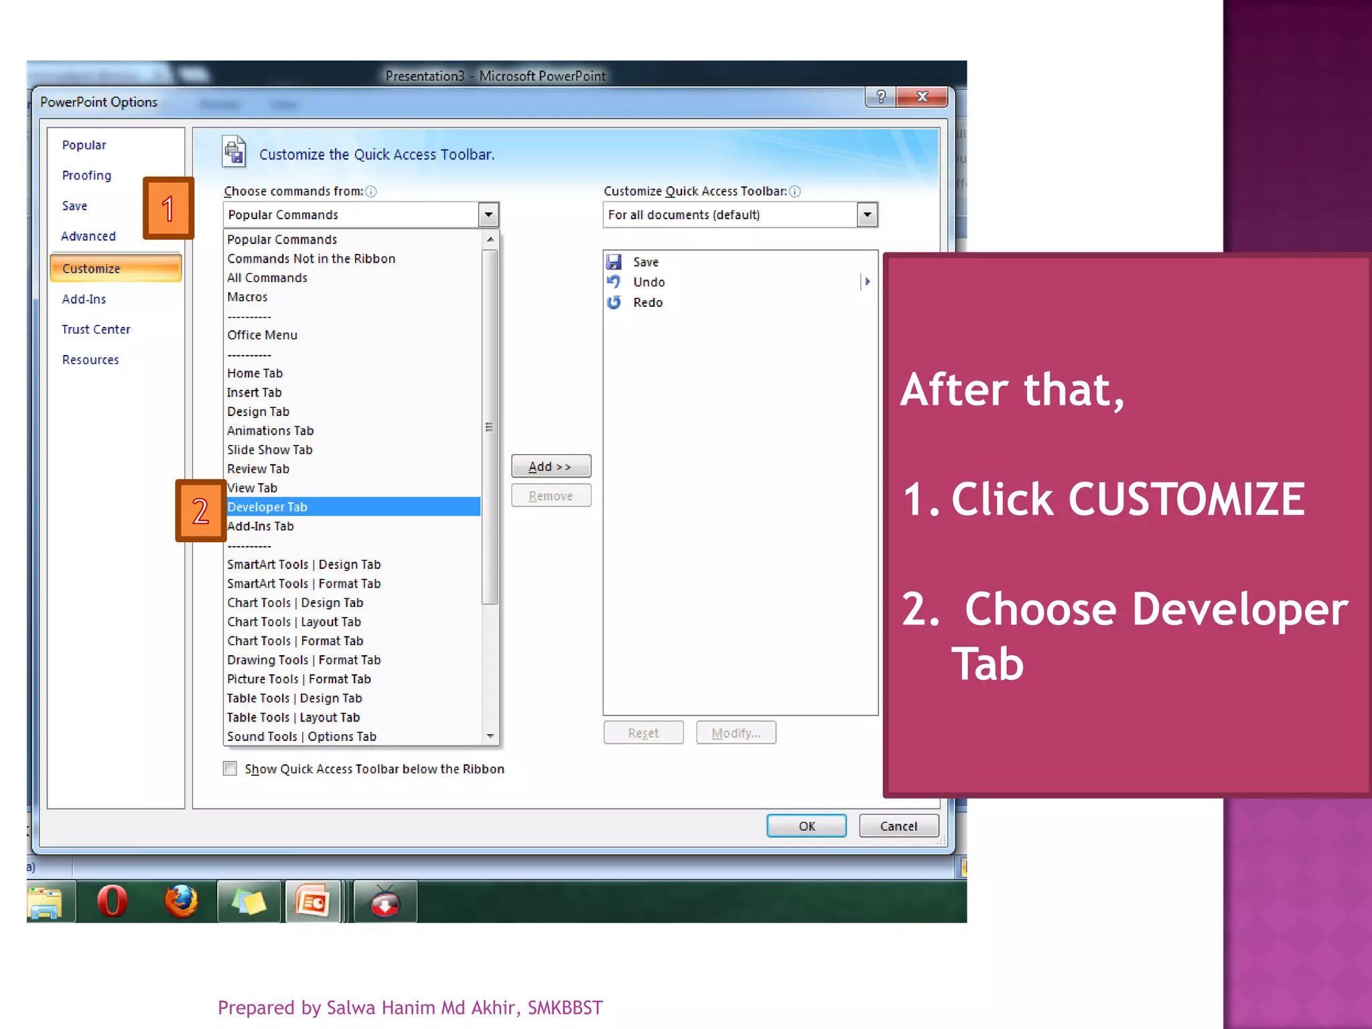Open the Advanced options category
Viewport: 1372px width, 1029px height.
(x=88, y=236)
